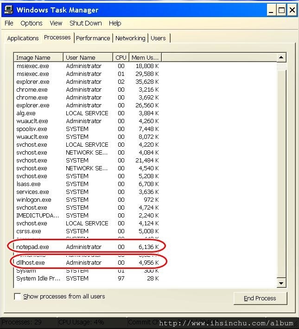Select msiexec.exe using 18,808 K

(88, 66)
